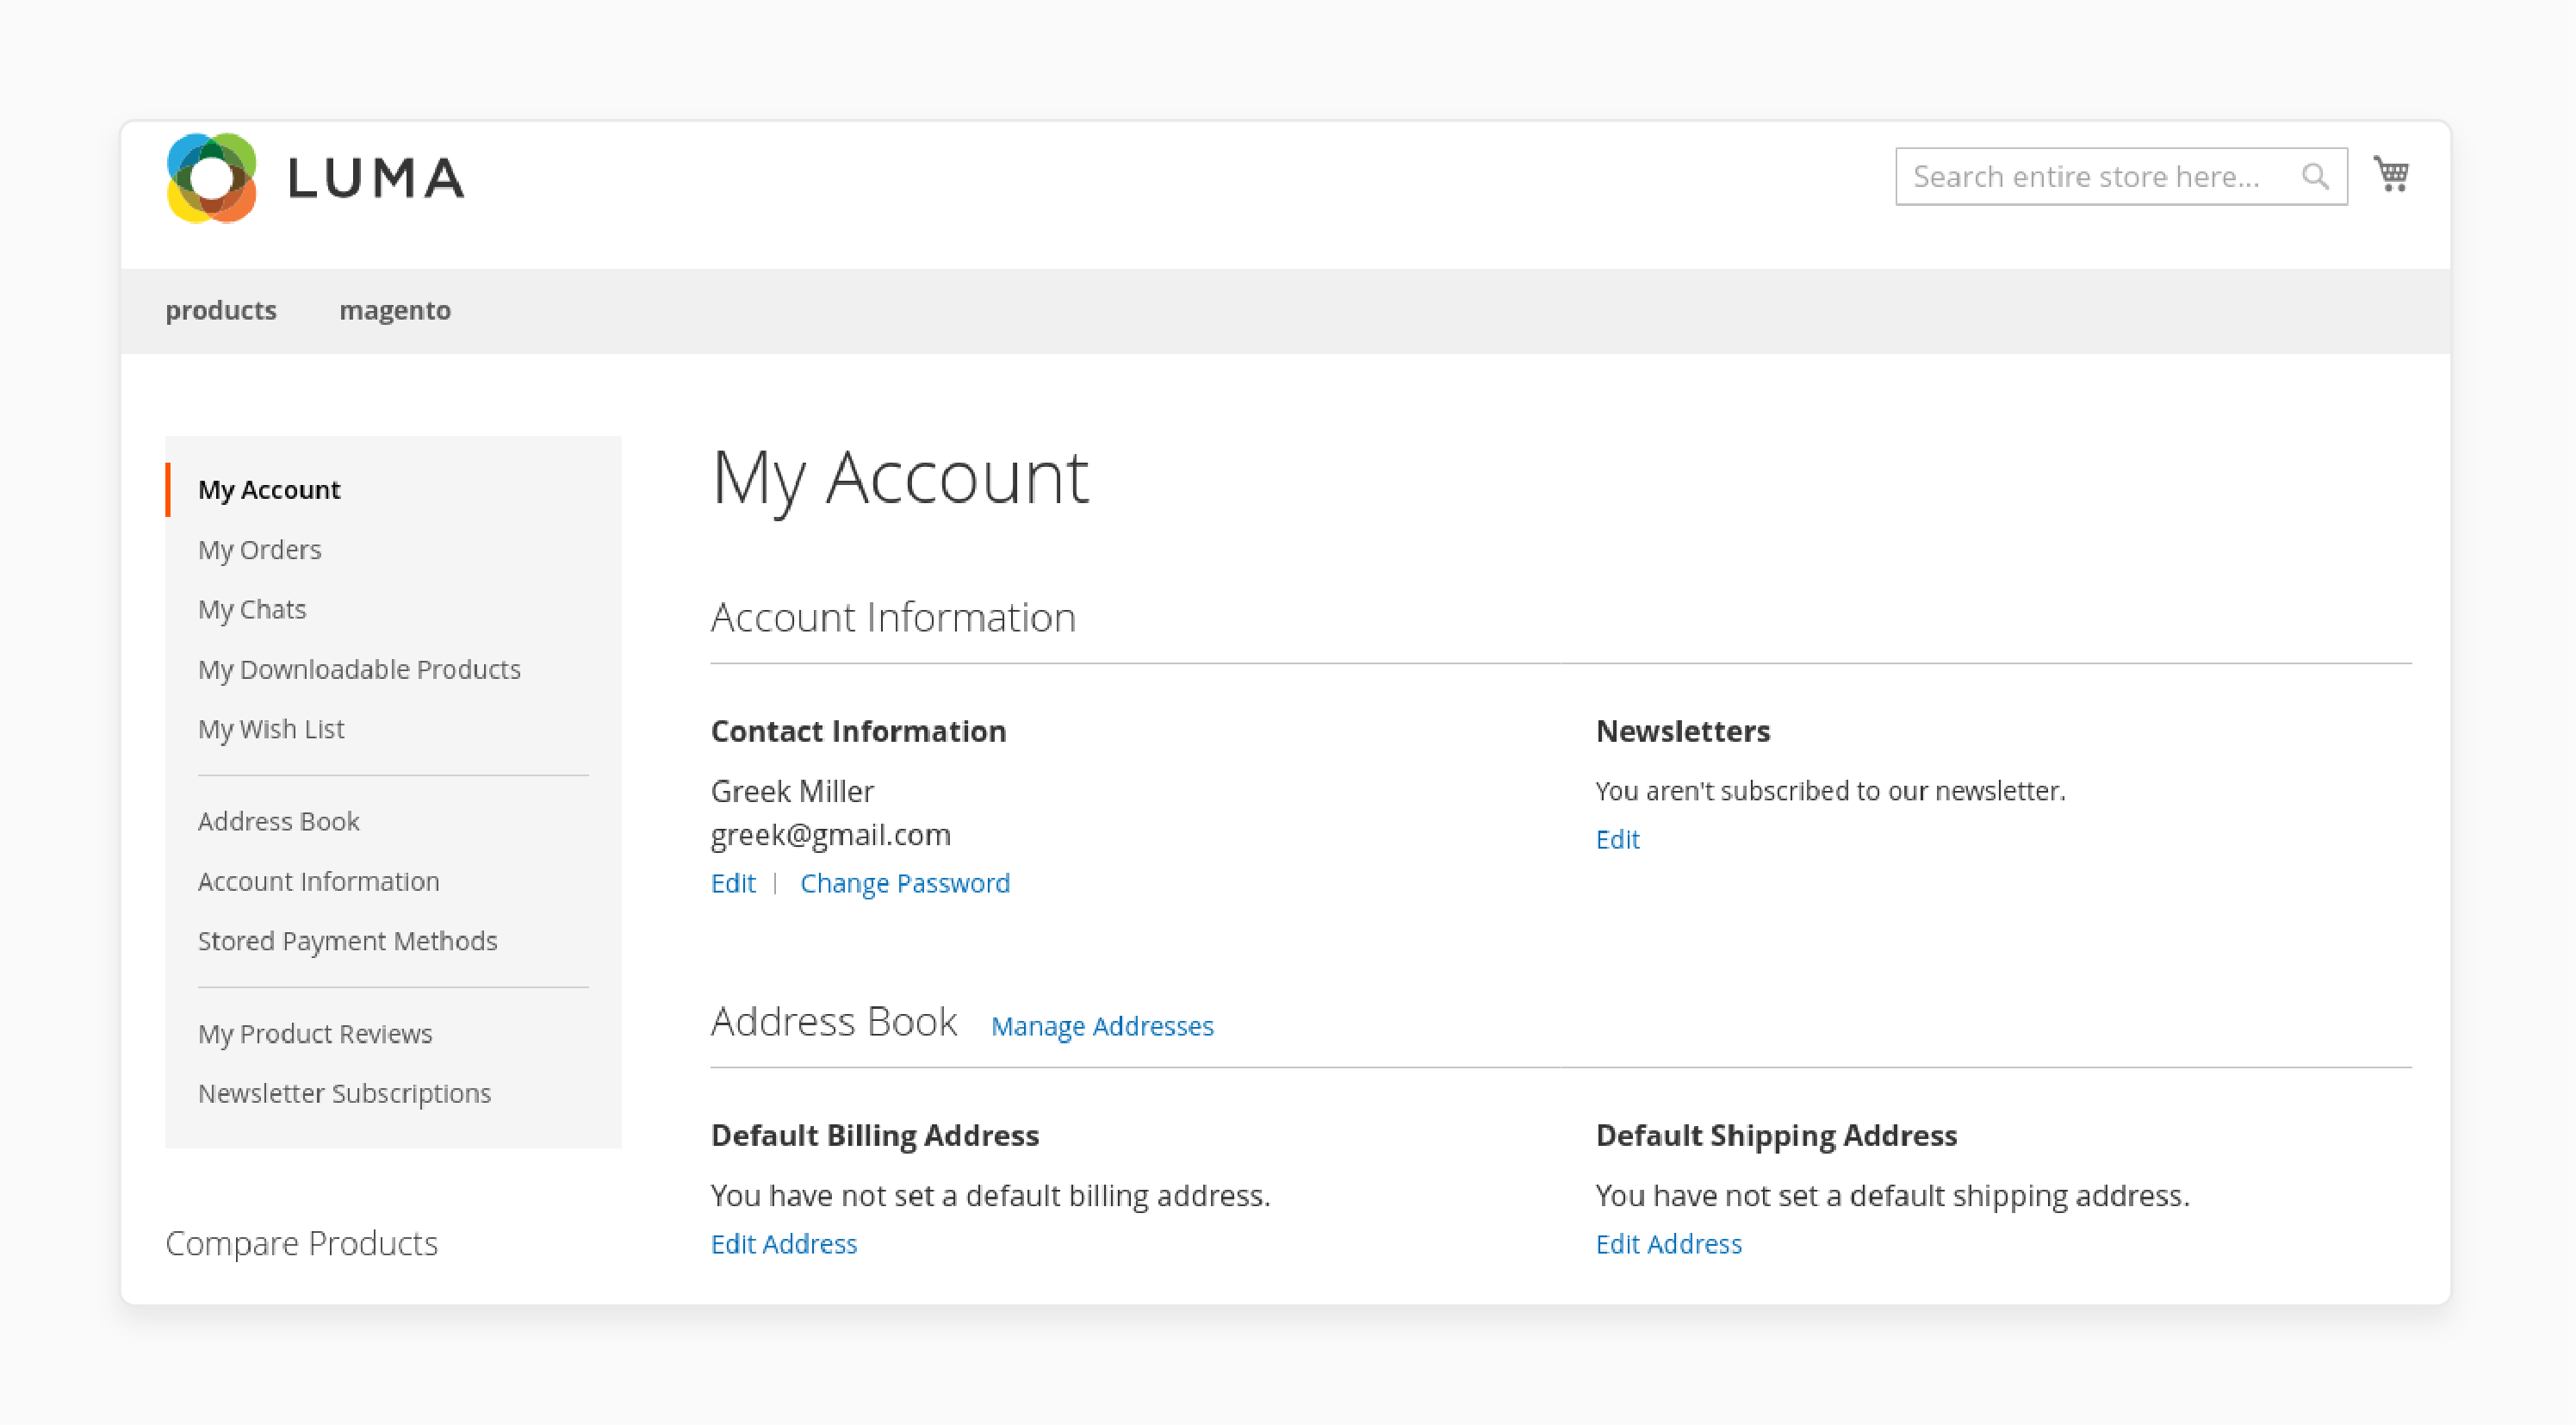View My Downloadable Products

click(x=359, y=669)
